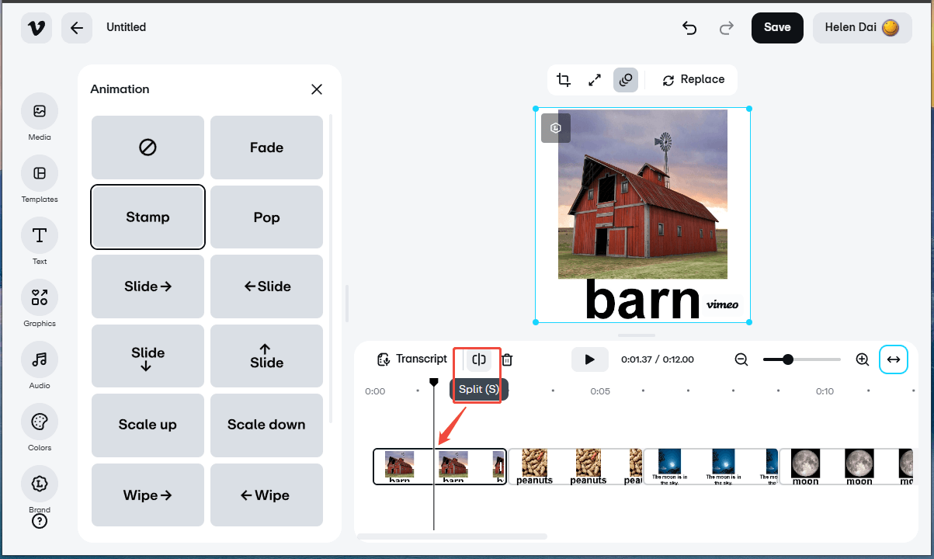Zoom out the timeline
The width and height of the screenshot is (934, 559).
point(741,359)
